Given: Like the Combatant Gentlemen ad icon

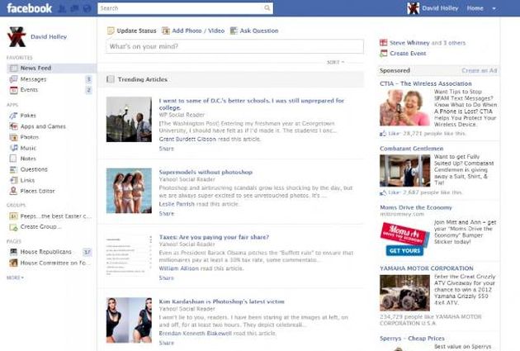Looking at the screenshot, I should 383,192.
